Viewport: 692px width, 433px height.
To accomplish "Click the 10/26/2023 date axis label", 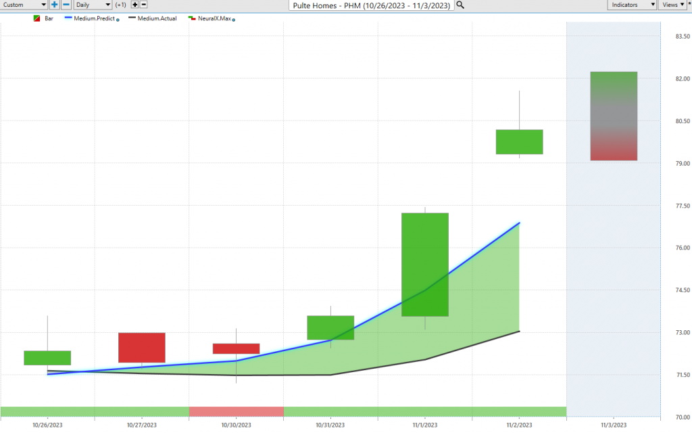I will 47,425.
